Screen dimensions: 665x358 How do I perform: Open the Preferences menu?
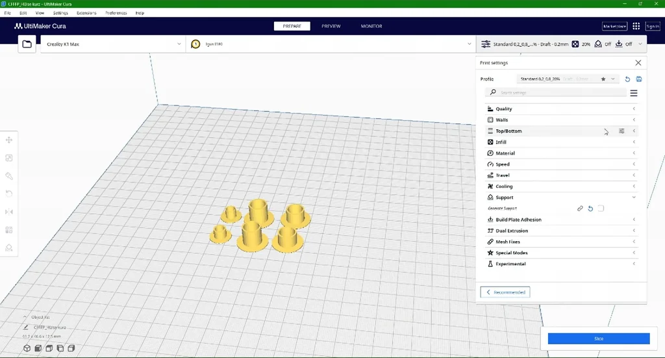tap(116, 13)
